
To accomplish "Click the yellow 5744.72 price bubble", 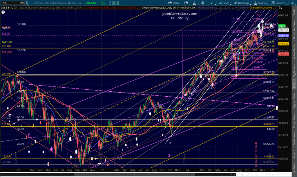I will click(284, 44).
